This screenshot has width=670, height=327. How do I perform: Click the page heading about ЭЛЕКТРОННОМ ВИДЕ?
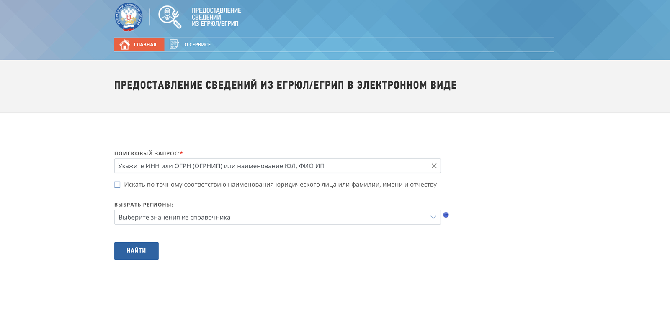pos(285,85)
